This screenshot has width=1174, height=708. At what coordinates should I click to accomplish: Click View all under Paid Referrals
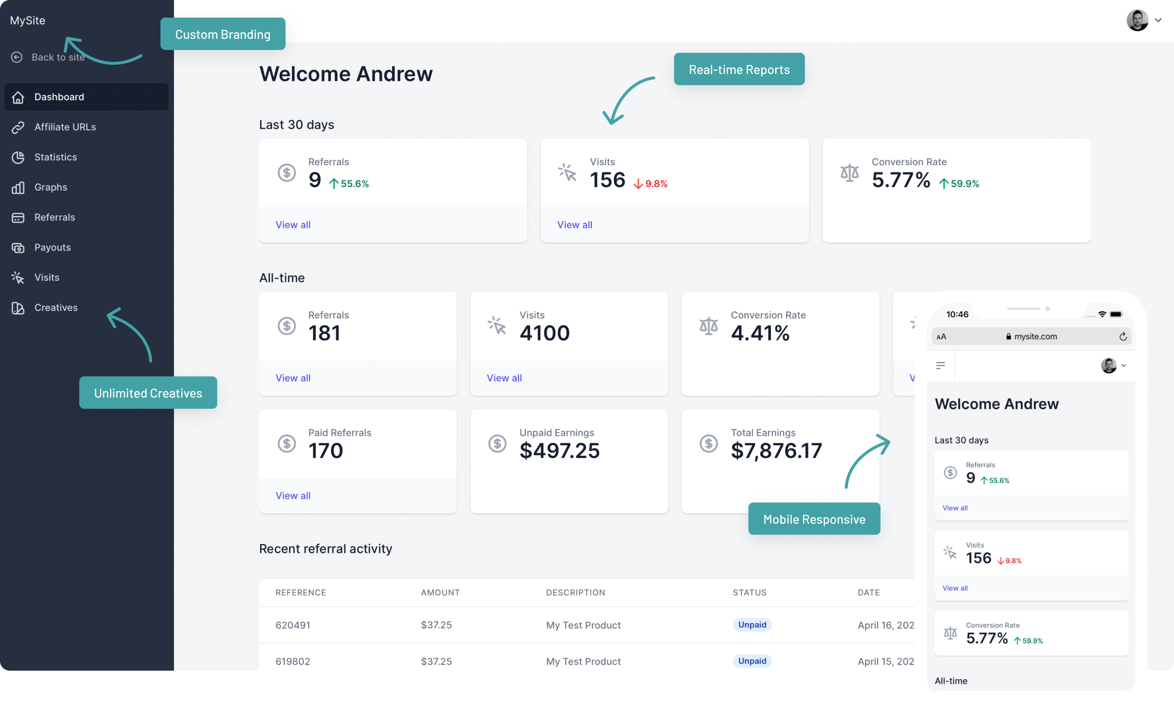(293, 495)
